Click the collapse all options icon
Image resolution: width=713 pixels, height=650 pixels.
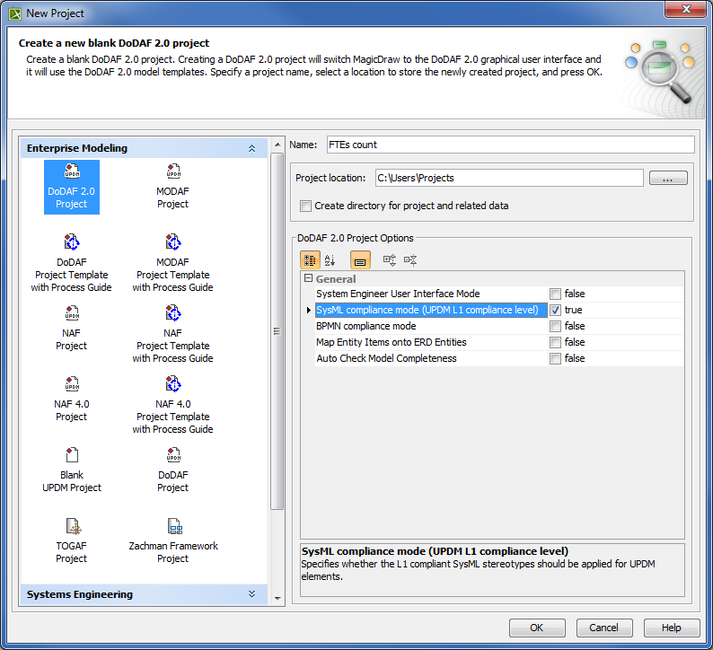pyautogui.click(x=410, y=260)
